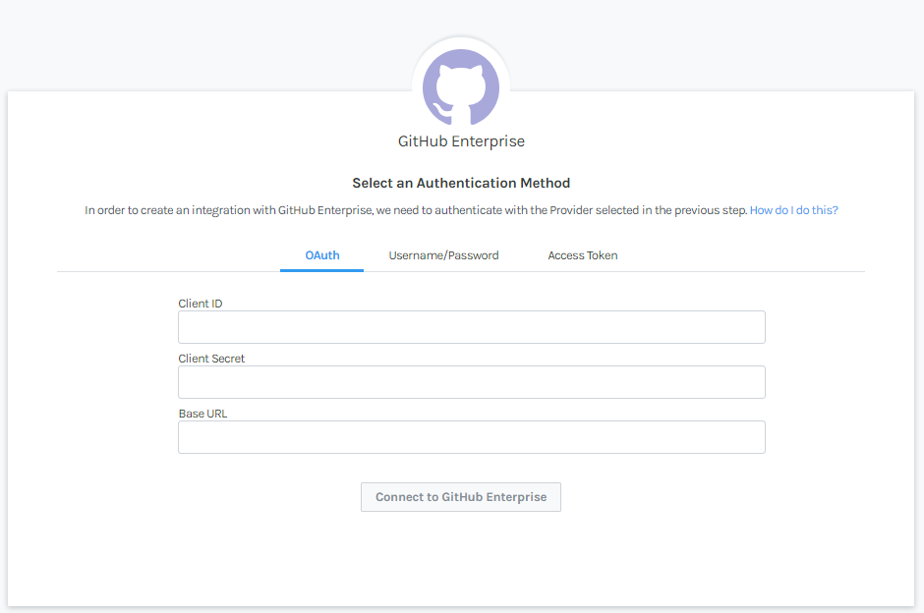The width and height of the screenshot is (924, 613).
Task: Select the OAuth authentication tab
Action: point(322,255)
